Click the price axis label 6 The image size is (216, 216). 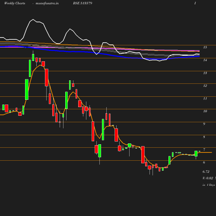tap(204, 162)
